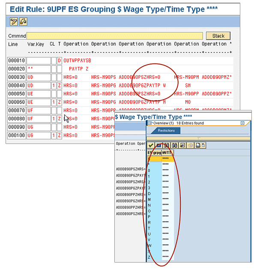257x272 pixels.
Task: Click the binoculars find icon in popup
Action: pyautogui.click(x=166, y=145)
